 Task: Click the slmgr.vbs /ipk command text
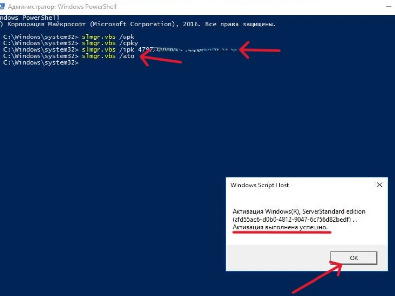coord(108,50)
